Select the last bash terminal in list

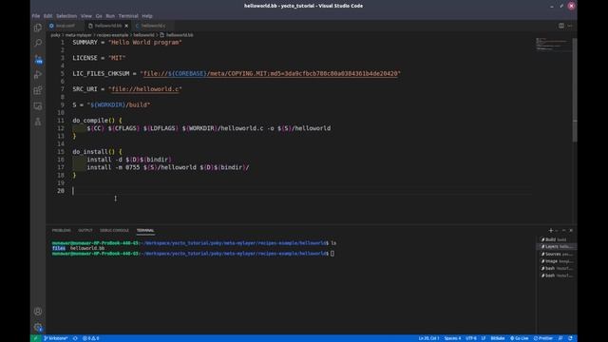(x=556, y=275)
